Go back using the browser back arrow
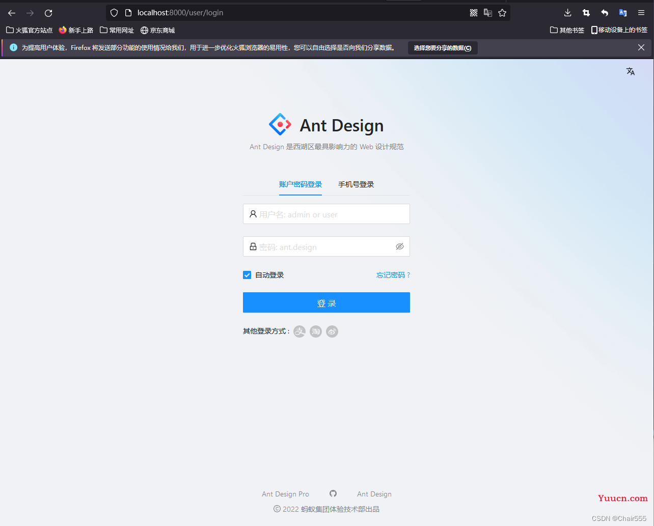The width and height of the screenshot is (654, 526). pyautogui.click(x=12, y=13)
